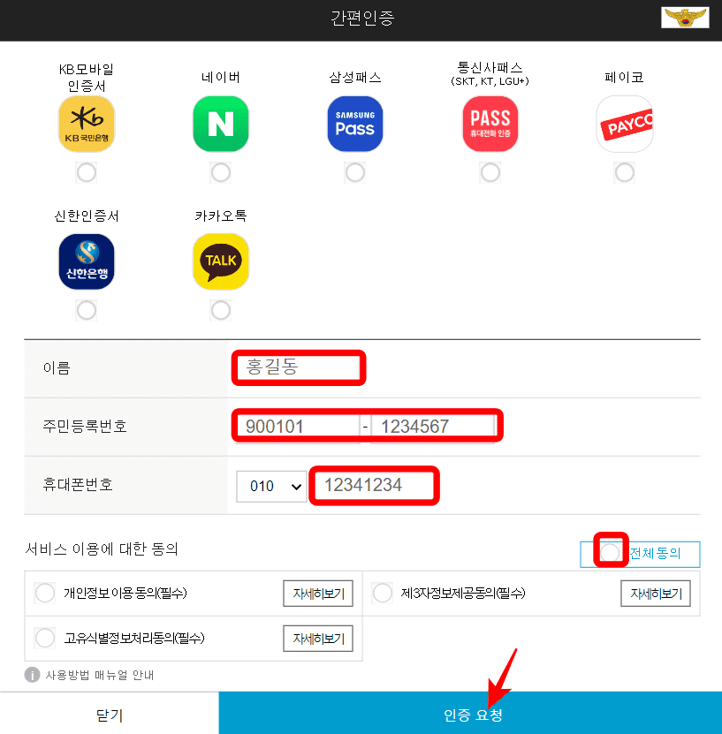Click the 인증 요청 button
The image size is (722, 734).
click(470, 713)
